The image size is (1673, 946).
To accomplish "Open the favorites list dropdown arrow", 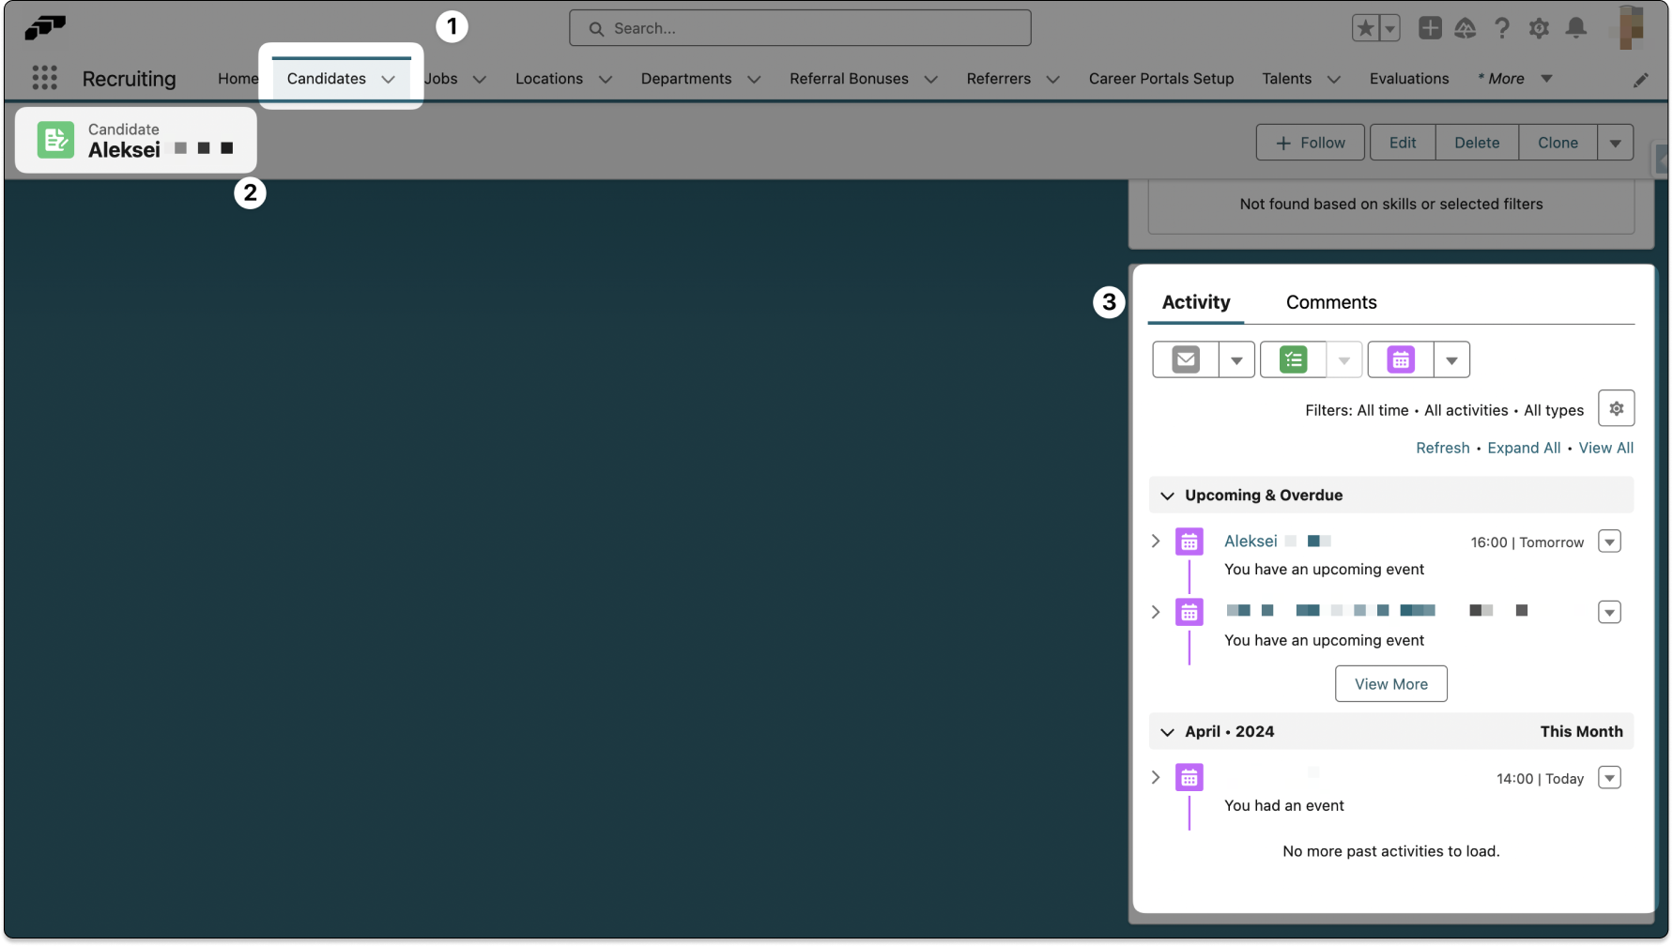I will click(1387, 28).
